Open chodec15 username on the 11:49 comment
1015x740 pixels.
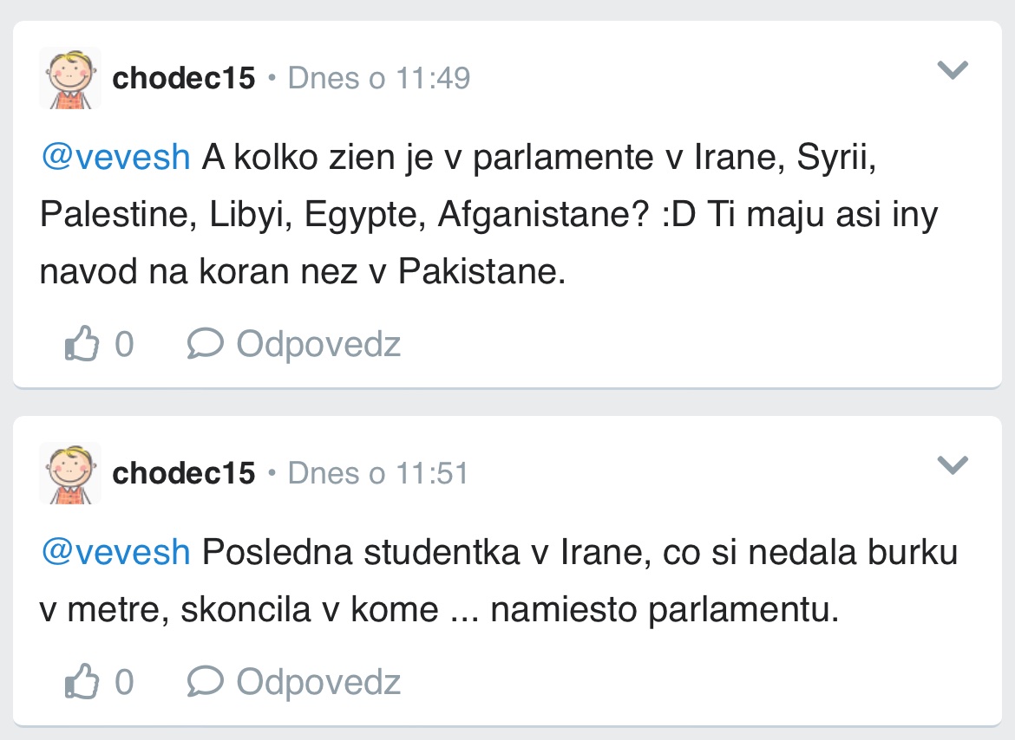click(x=184, y=79)
